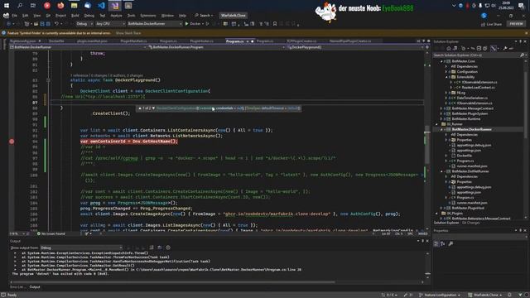Open the editor zoom level dropdown

(x=17, y=233)
